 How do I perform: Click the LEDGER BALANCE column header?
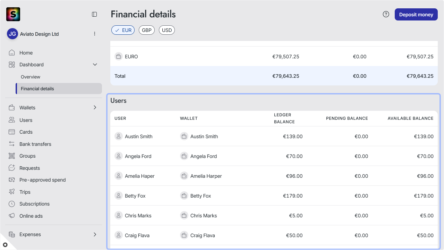284,118
